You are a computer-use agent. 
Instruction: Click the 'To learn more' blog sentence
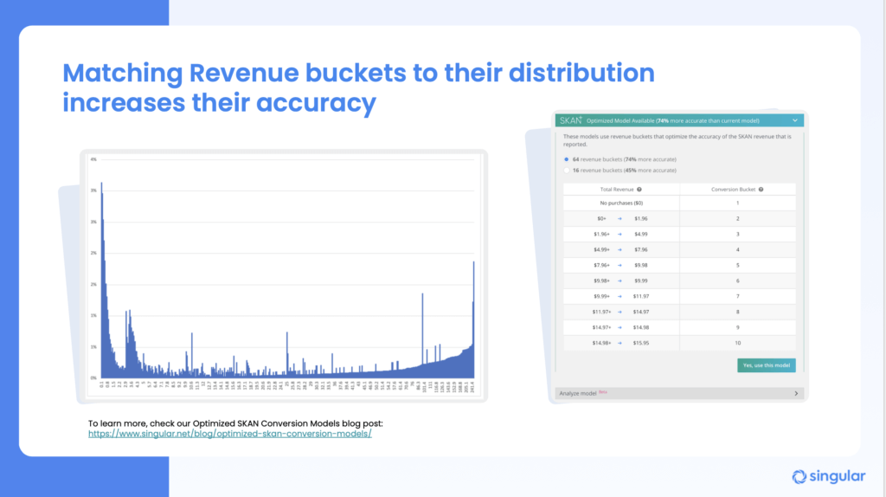[x=235, y=423]
